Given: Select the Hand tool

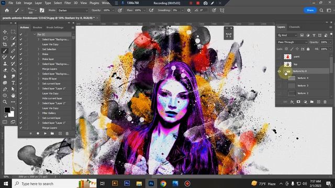Looking at the screenshot, I should point(13,96).
